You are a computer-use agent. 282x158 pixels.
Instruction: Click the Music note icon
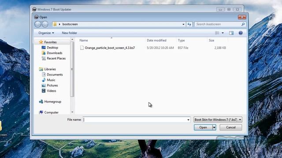point(44,80)
